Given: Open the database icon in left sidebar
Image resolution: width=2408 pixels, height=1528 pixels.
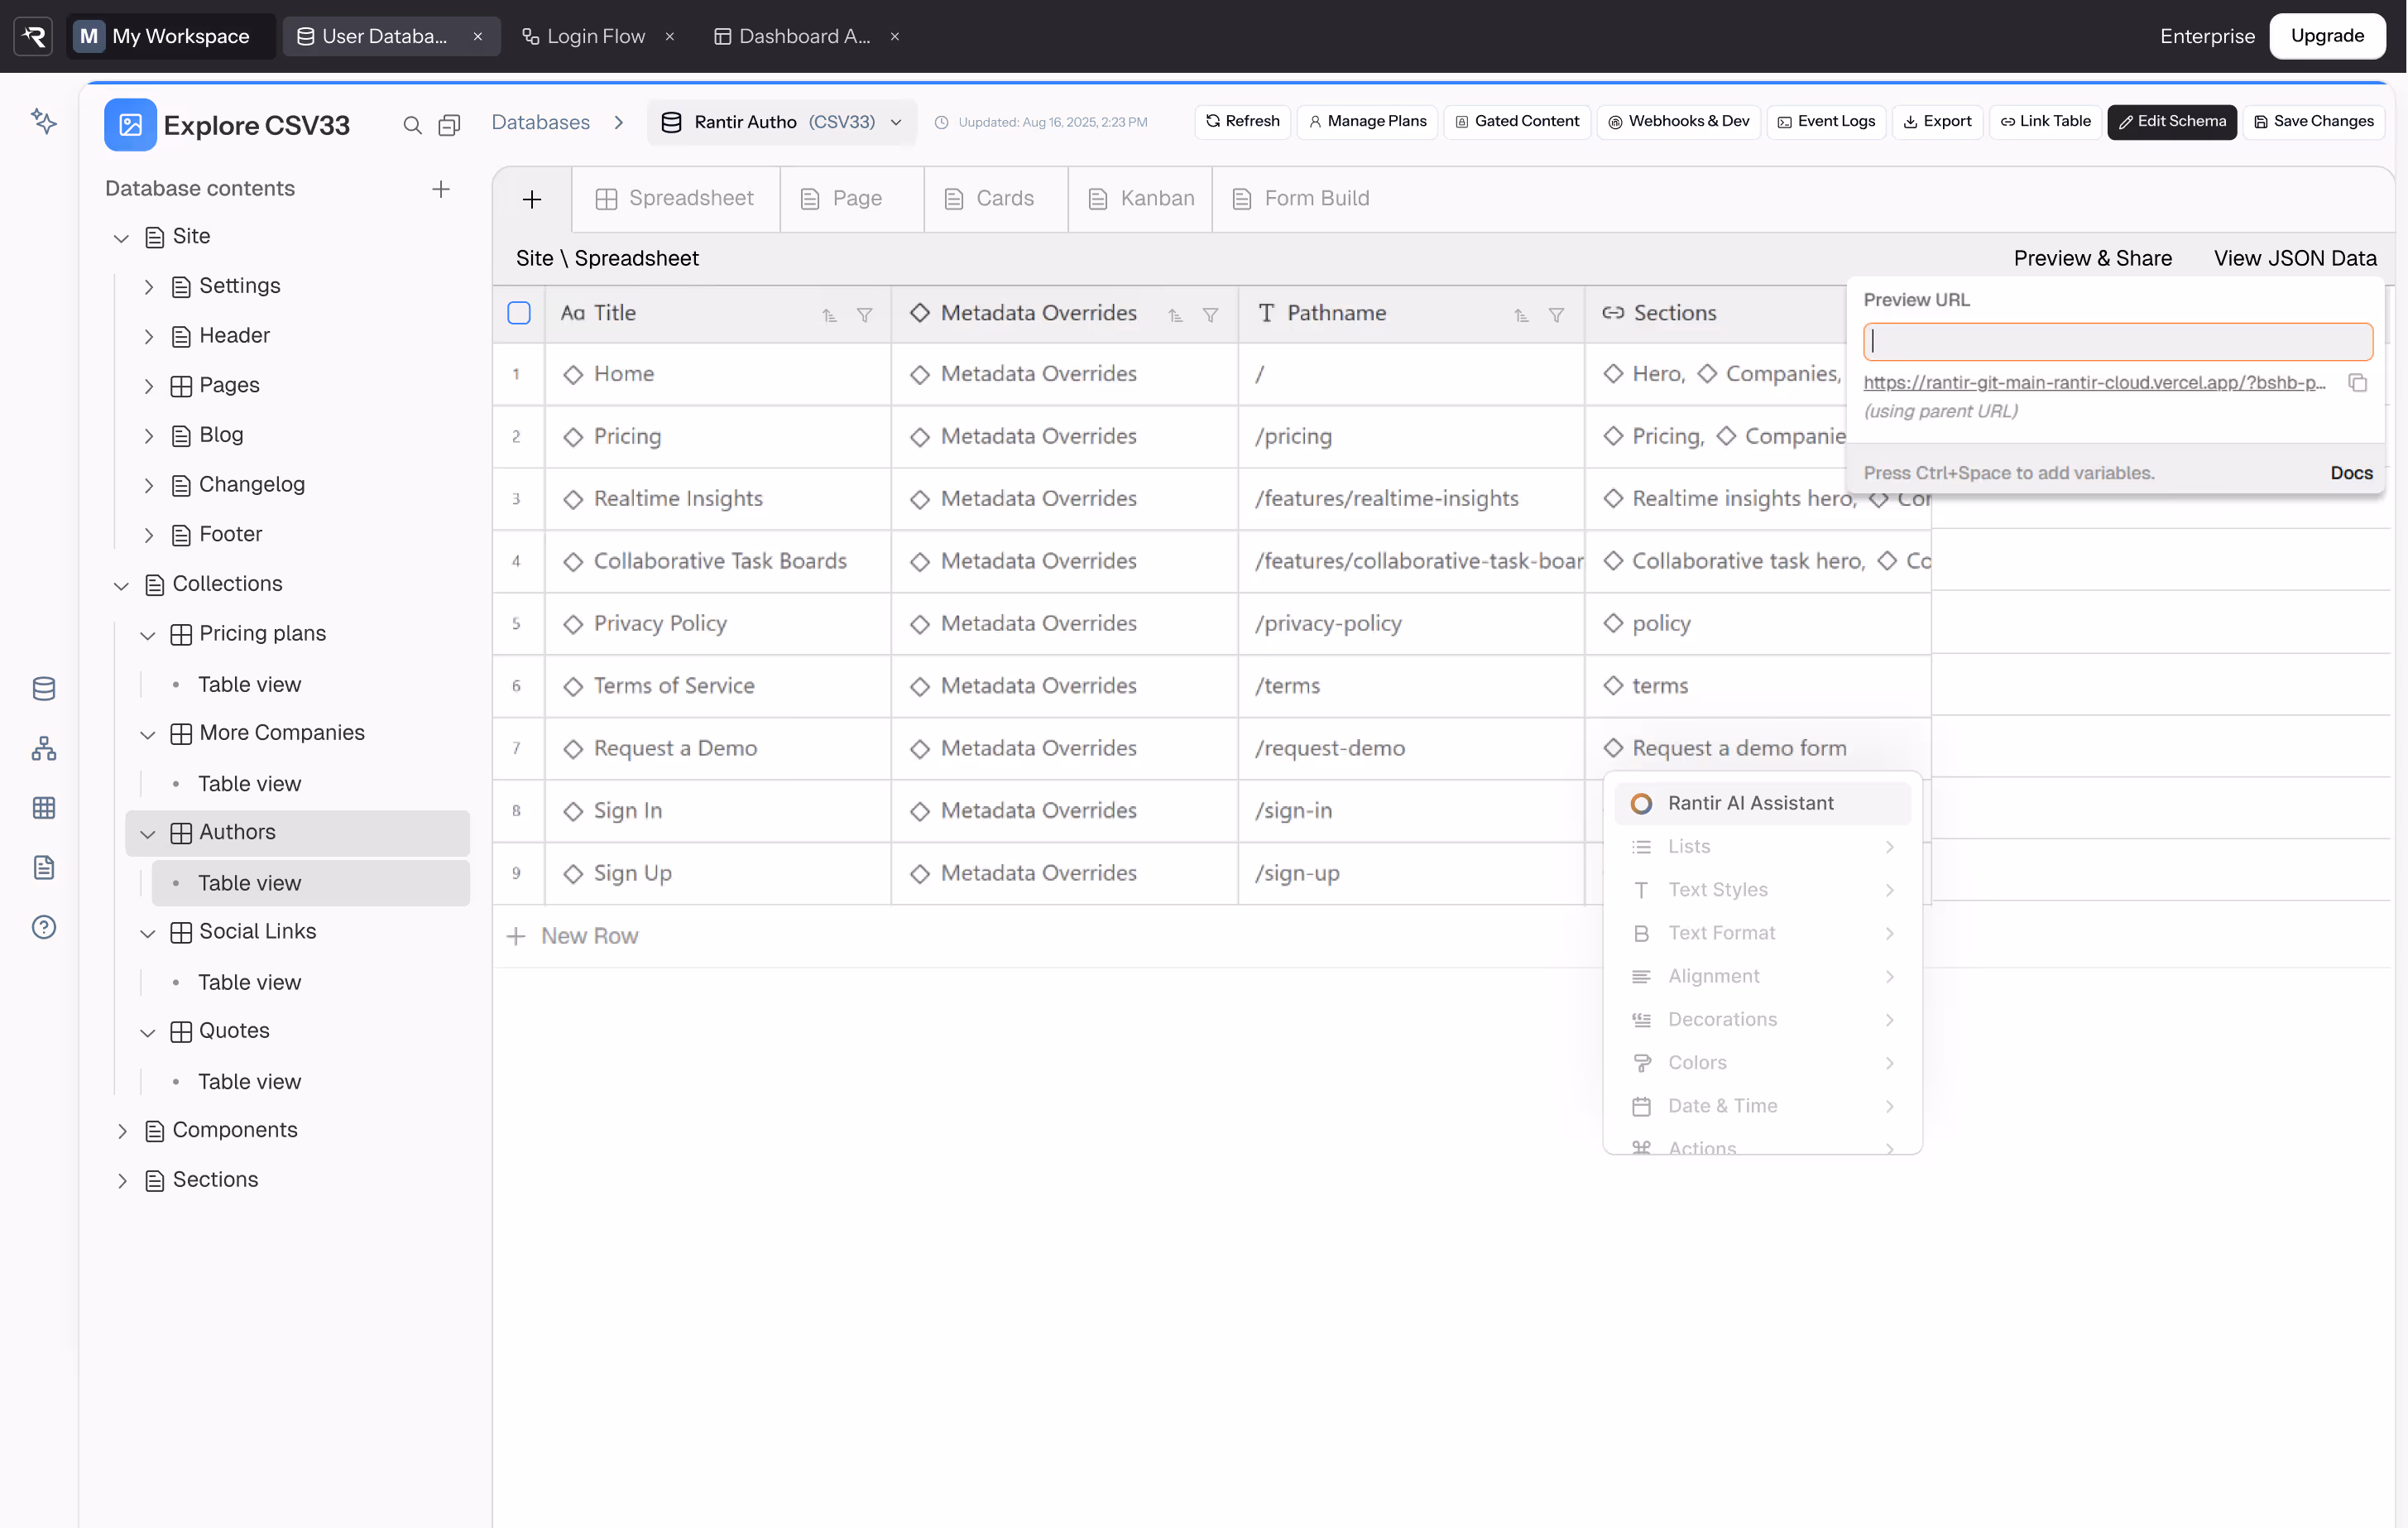Looking at the screenshot, I should coord(44,689).
